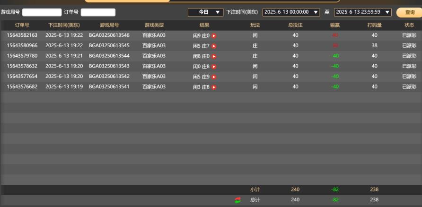Screen dimensions: 422x207
Task: Expand the start time 00:00:00 dropdown
Action: [291, 12]
